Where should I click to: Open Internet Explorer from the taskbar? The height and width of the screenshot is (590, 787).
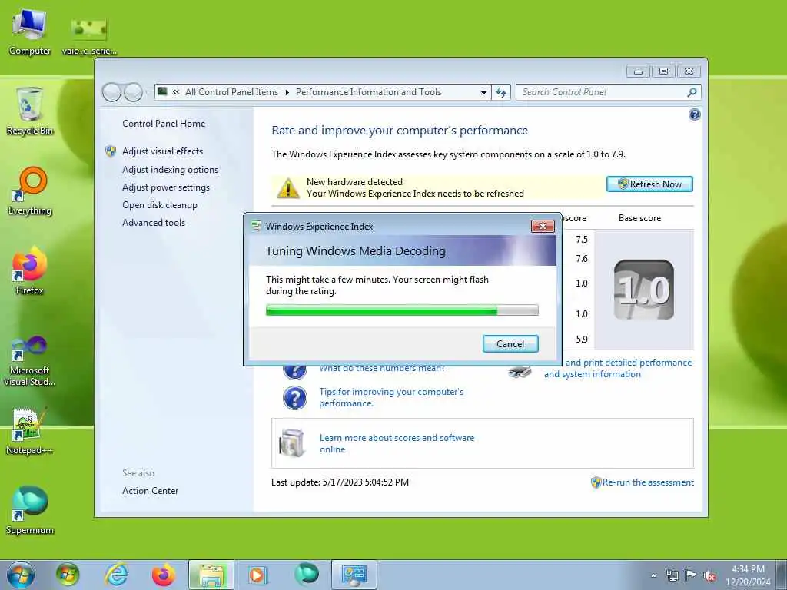point(117,575)
